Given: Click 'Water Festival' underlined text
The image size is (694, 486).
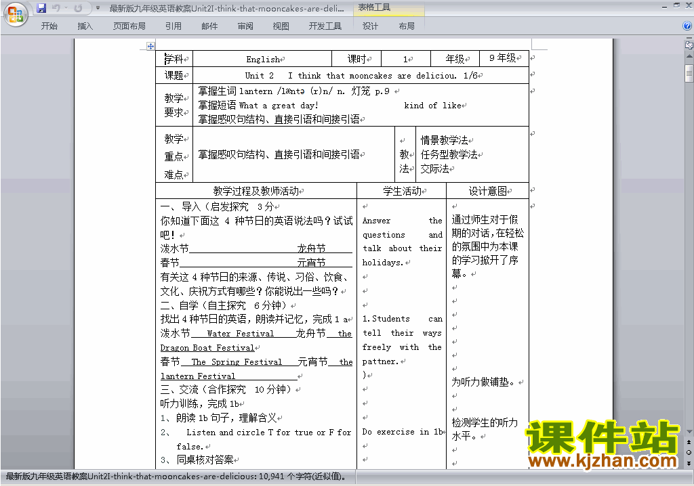Looking at the screenshot, I should [x=241, y=334].
